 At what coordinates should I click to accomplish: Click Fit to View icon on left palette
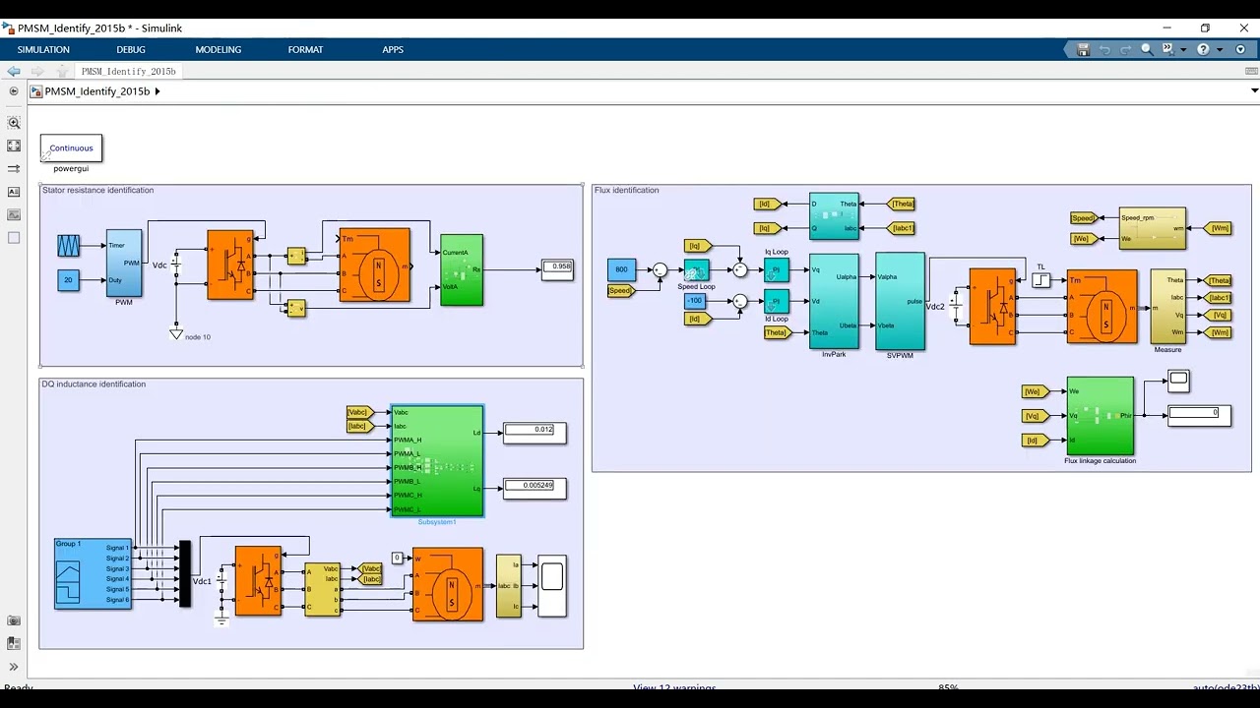(x=14, y=146)
